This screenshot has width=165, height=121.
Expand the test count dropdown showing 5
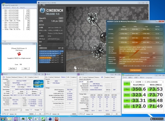tap(132, 82)
